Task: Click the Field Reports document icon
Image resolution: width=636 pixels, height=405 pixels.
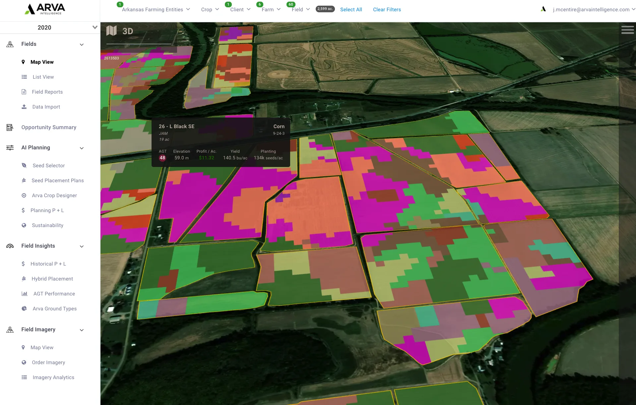Action: [x=24, y=92]
